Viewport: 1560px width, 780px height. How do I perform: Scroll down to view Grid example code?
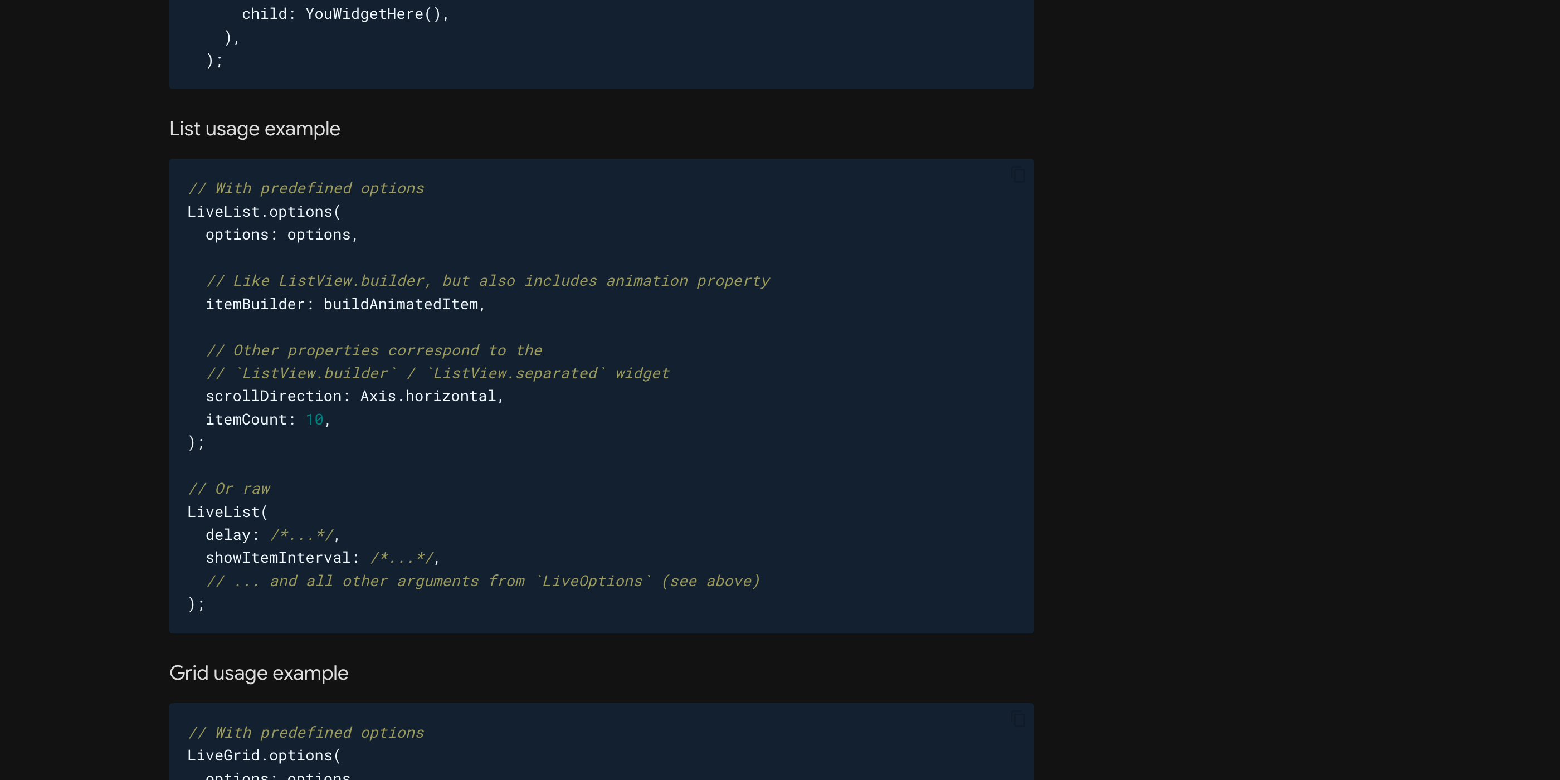pyautogui.click(x=601, y=746)
